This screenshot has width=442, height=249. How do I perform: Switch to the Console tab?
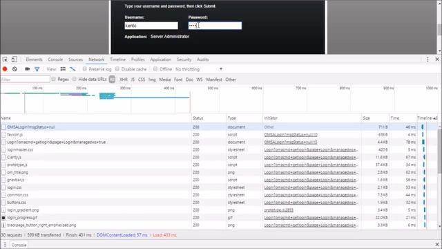click(55, 59)
